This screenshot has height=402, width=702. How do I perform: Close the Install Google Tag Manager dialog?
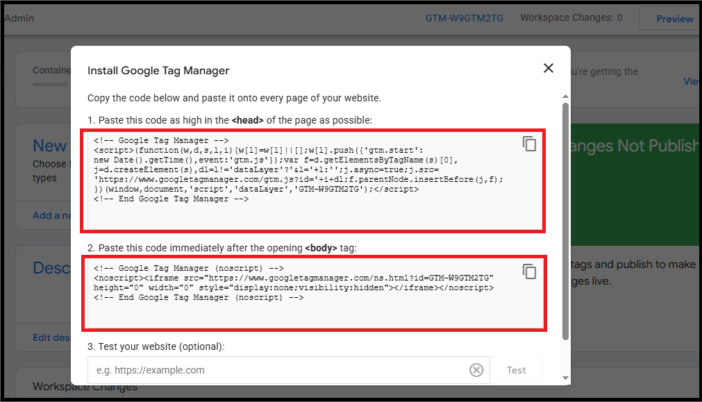coord(548,68)
